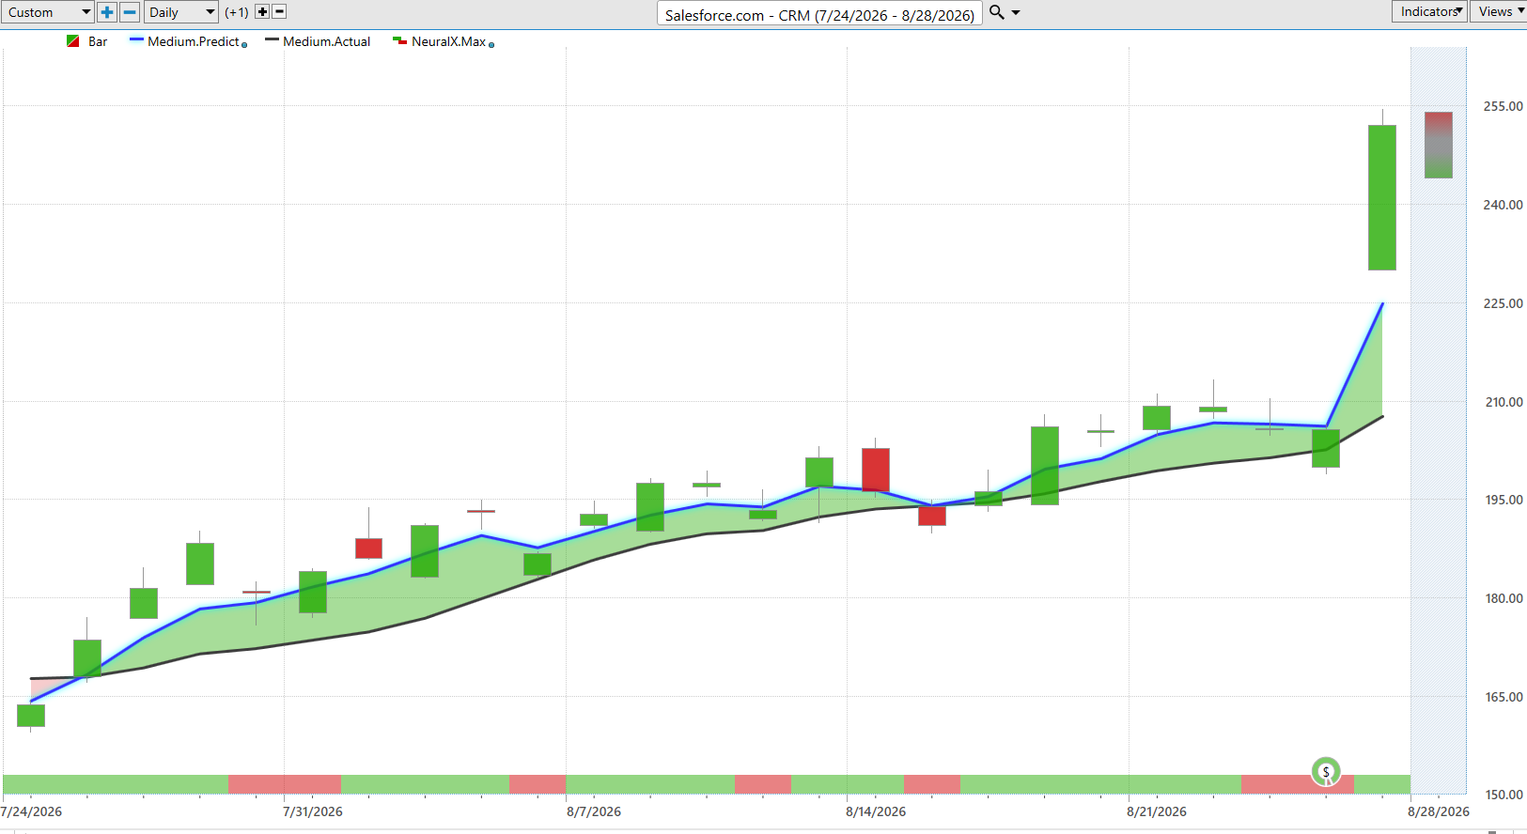Click the NeuralX.Max red-green forecast bar
The height and width of the screenshot is (834, 1527).
point(1439,145)
